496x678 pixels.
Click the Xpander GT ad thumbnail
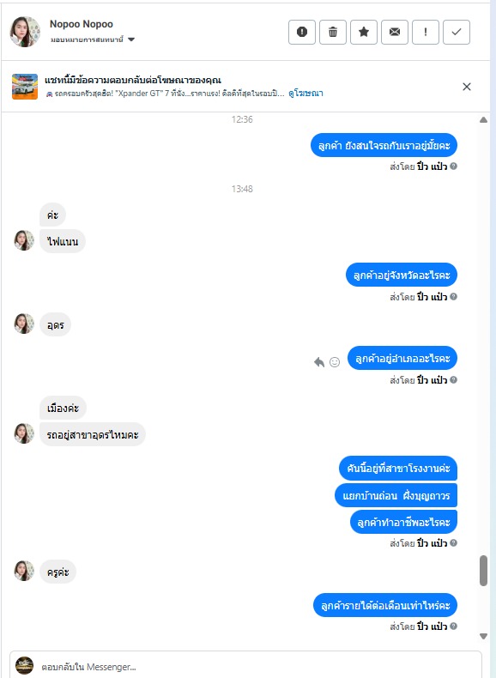[25, 87]
